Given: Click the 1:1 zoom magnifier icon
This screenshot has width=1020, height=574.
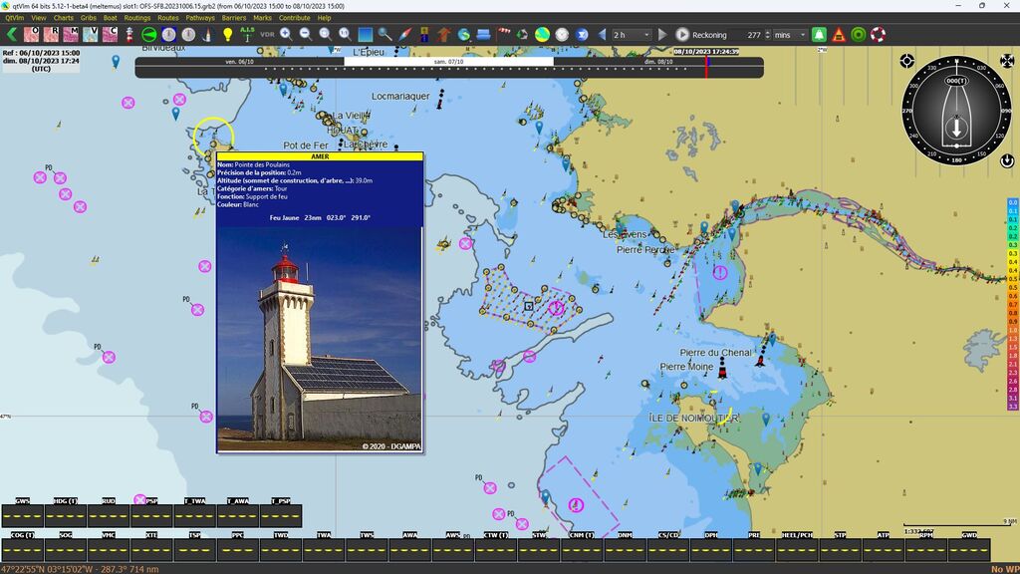Looking at the screenshot, I should tap(345, 35).
